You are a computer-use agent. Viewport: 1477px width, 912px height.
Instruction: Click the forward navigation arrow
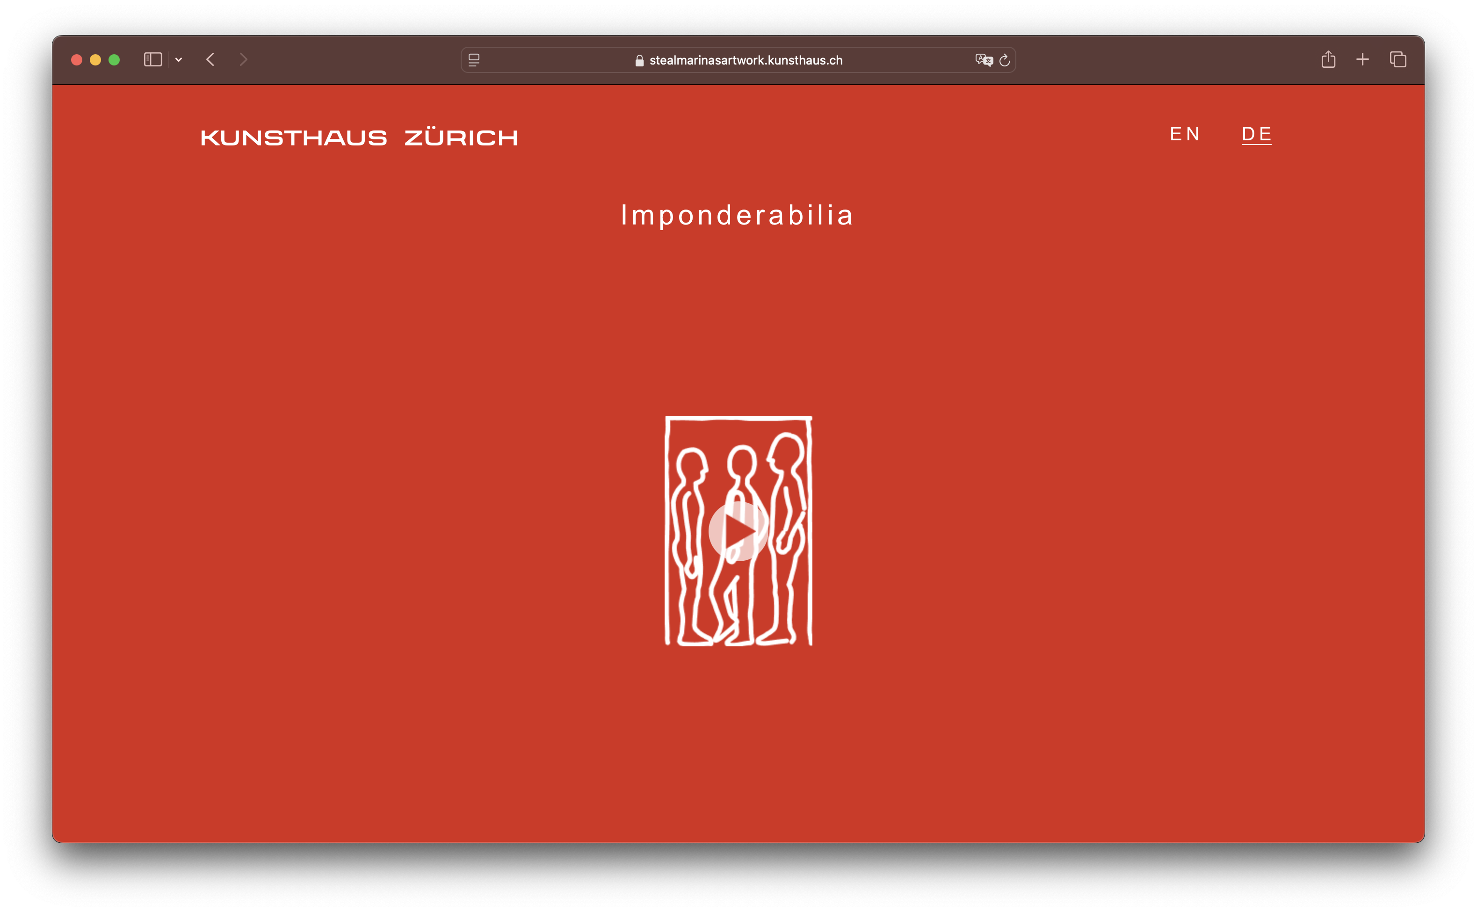243,60
